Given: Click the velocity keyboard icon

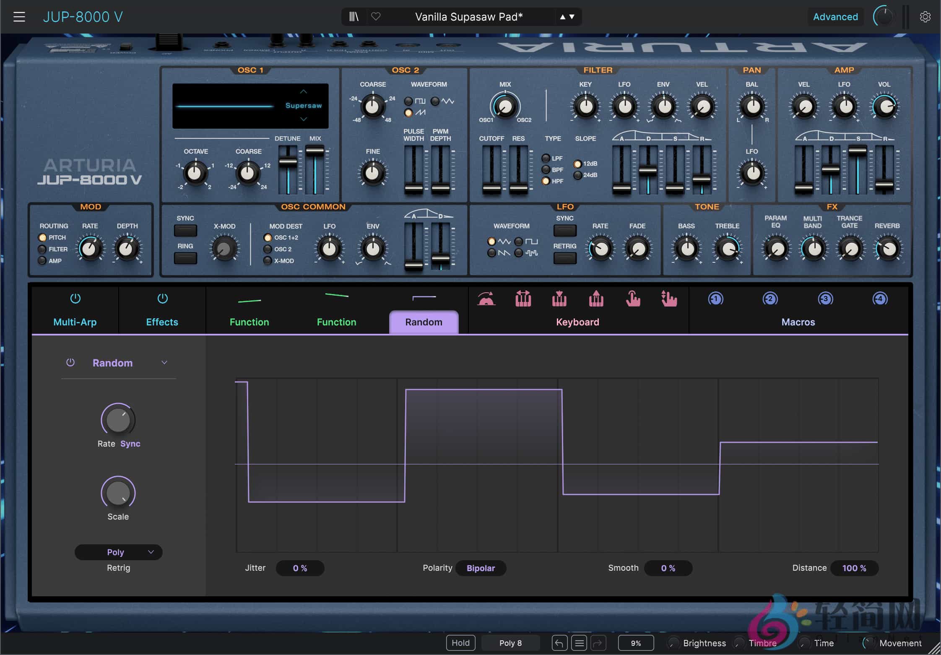Looking at the screenshot, I should pyautogui.click(x=559, y=299).
